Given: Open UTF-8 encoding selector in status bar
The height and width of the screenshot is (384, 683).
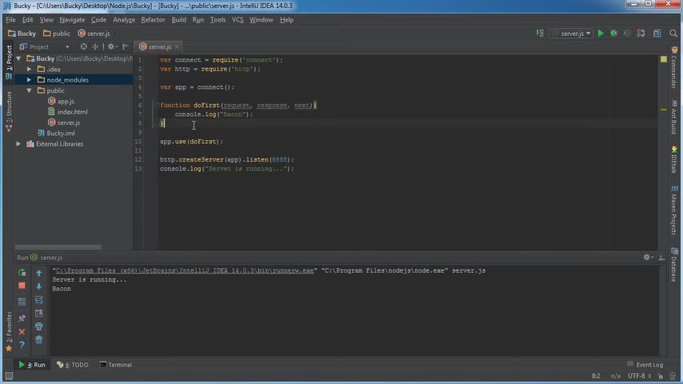Looking at the screenshot, I should click(639, 376).
